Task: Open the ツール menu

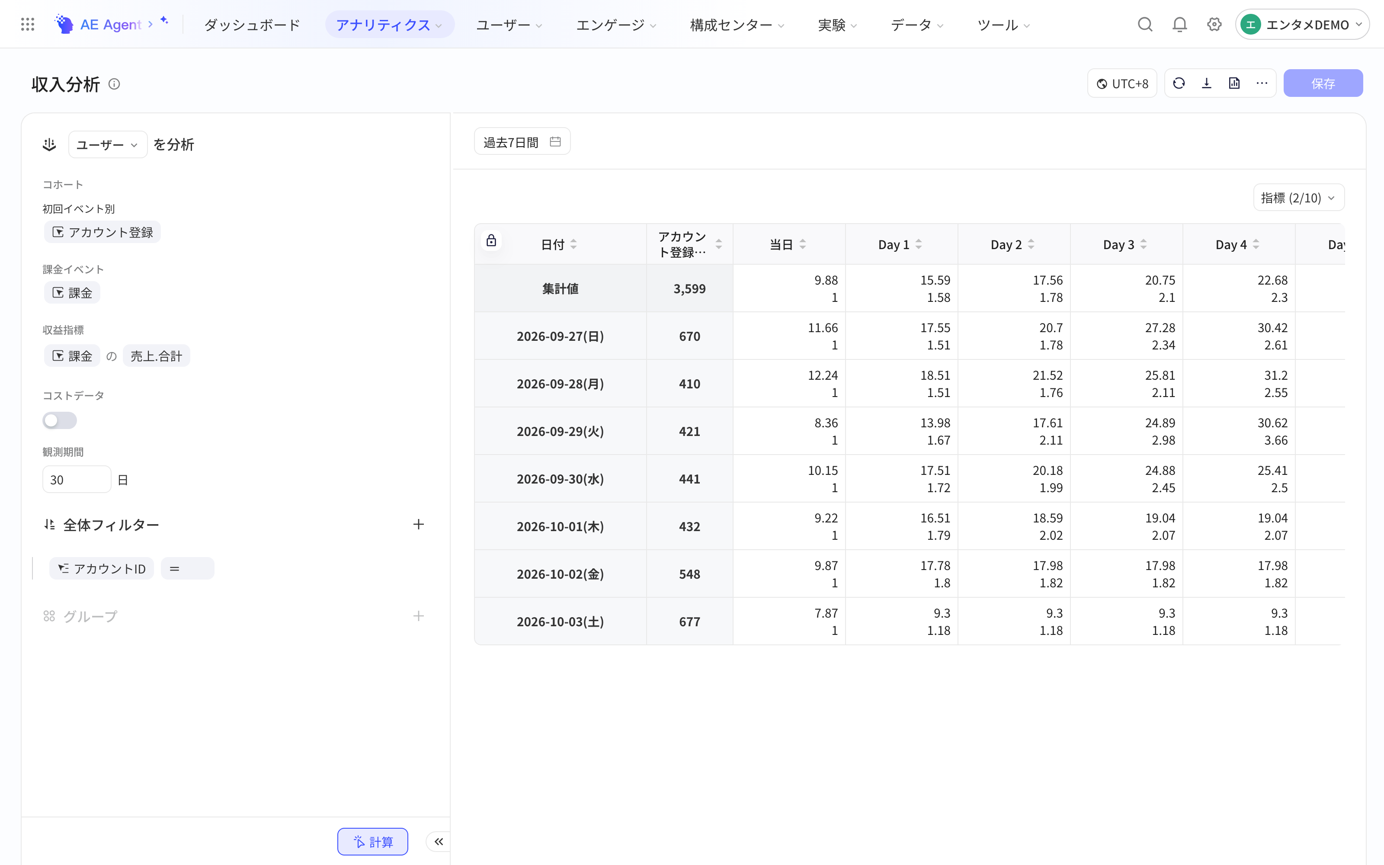Action: (x=1003, y=25)
